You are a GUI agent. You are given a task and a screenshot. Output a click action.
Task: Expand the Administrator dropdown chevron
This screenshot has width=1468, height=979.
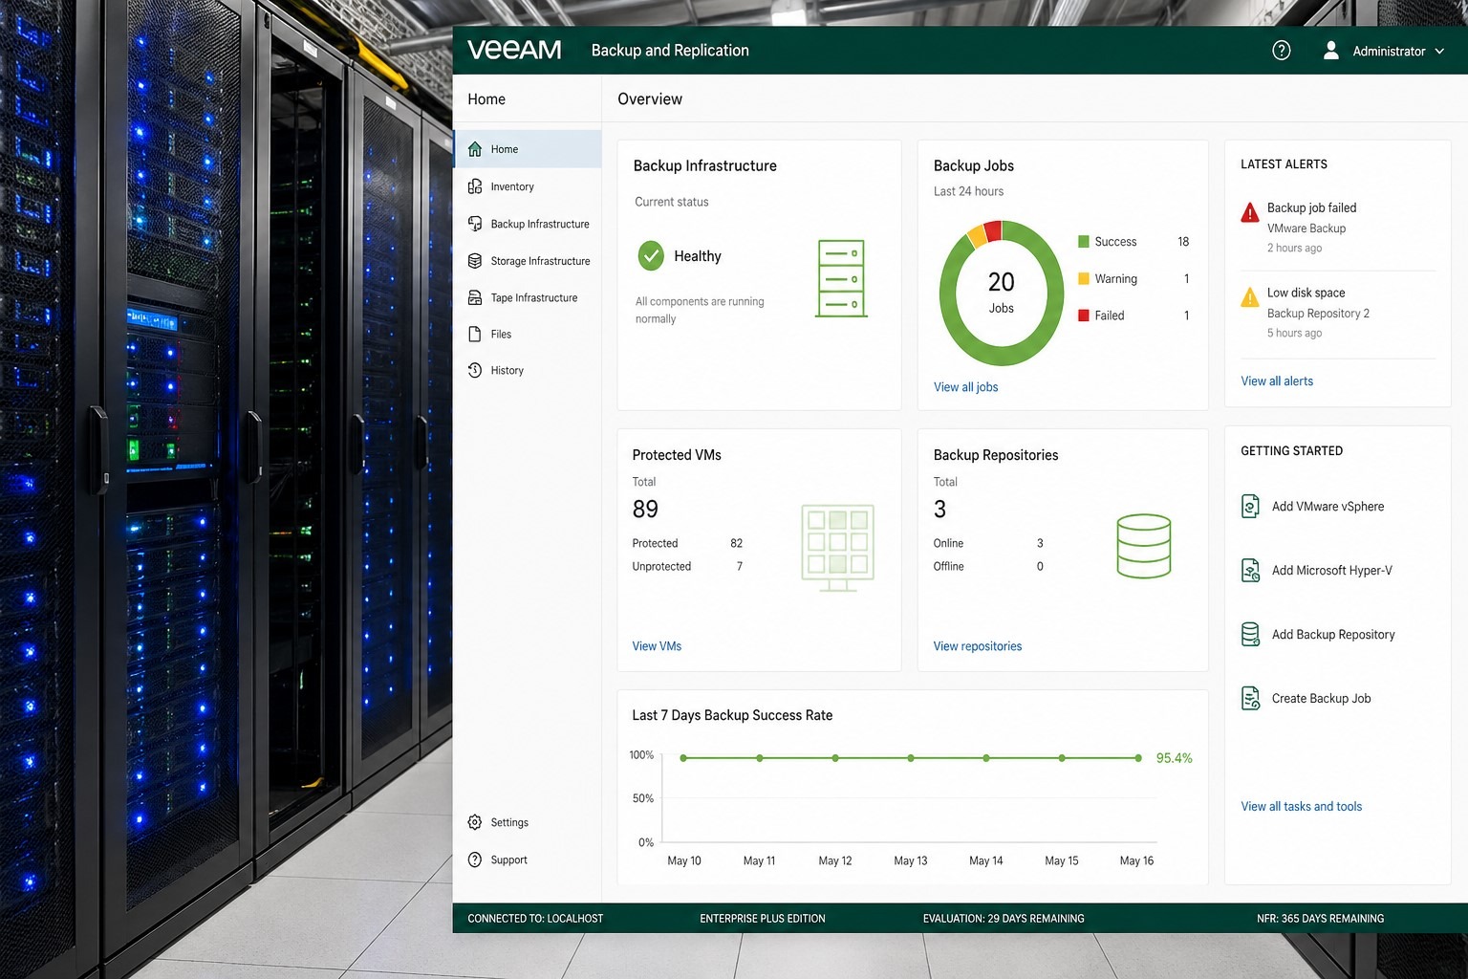tap(1439, 52)
